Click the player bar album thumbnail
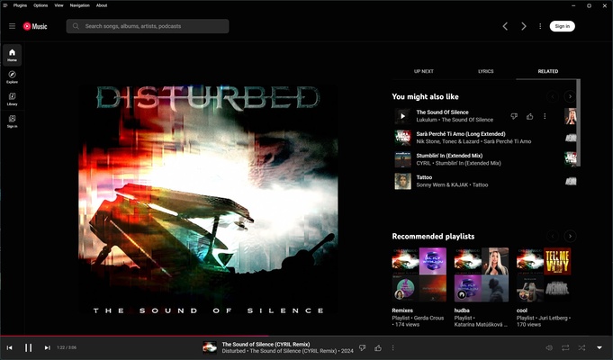The height and width of the screenshot is (360, 613). 210,347
